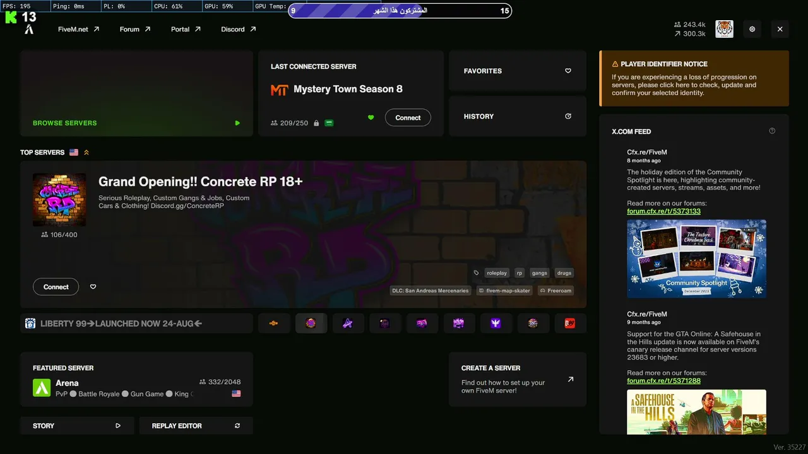This screenshot has height=454, width=808.
Task: Select the gangs tag
Action: [539, 273]
